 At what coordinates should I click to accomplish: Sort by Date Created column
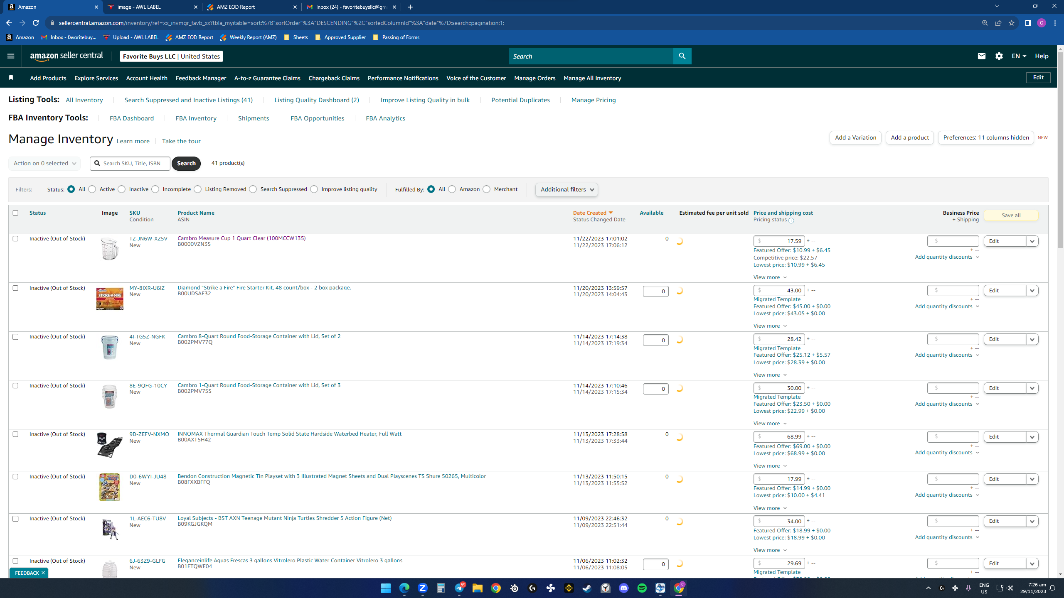coord(593,213)
